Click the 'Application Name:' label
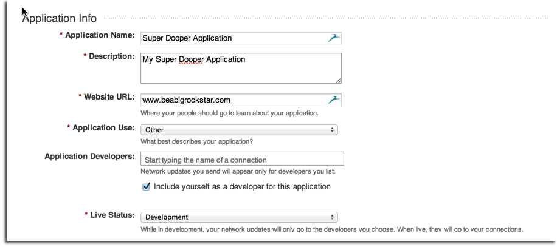 click(x=100, y=36)
